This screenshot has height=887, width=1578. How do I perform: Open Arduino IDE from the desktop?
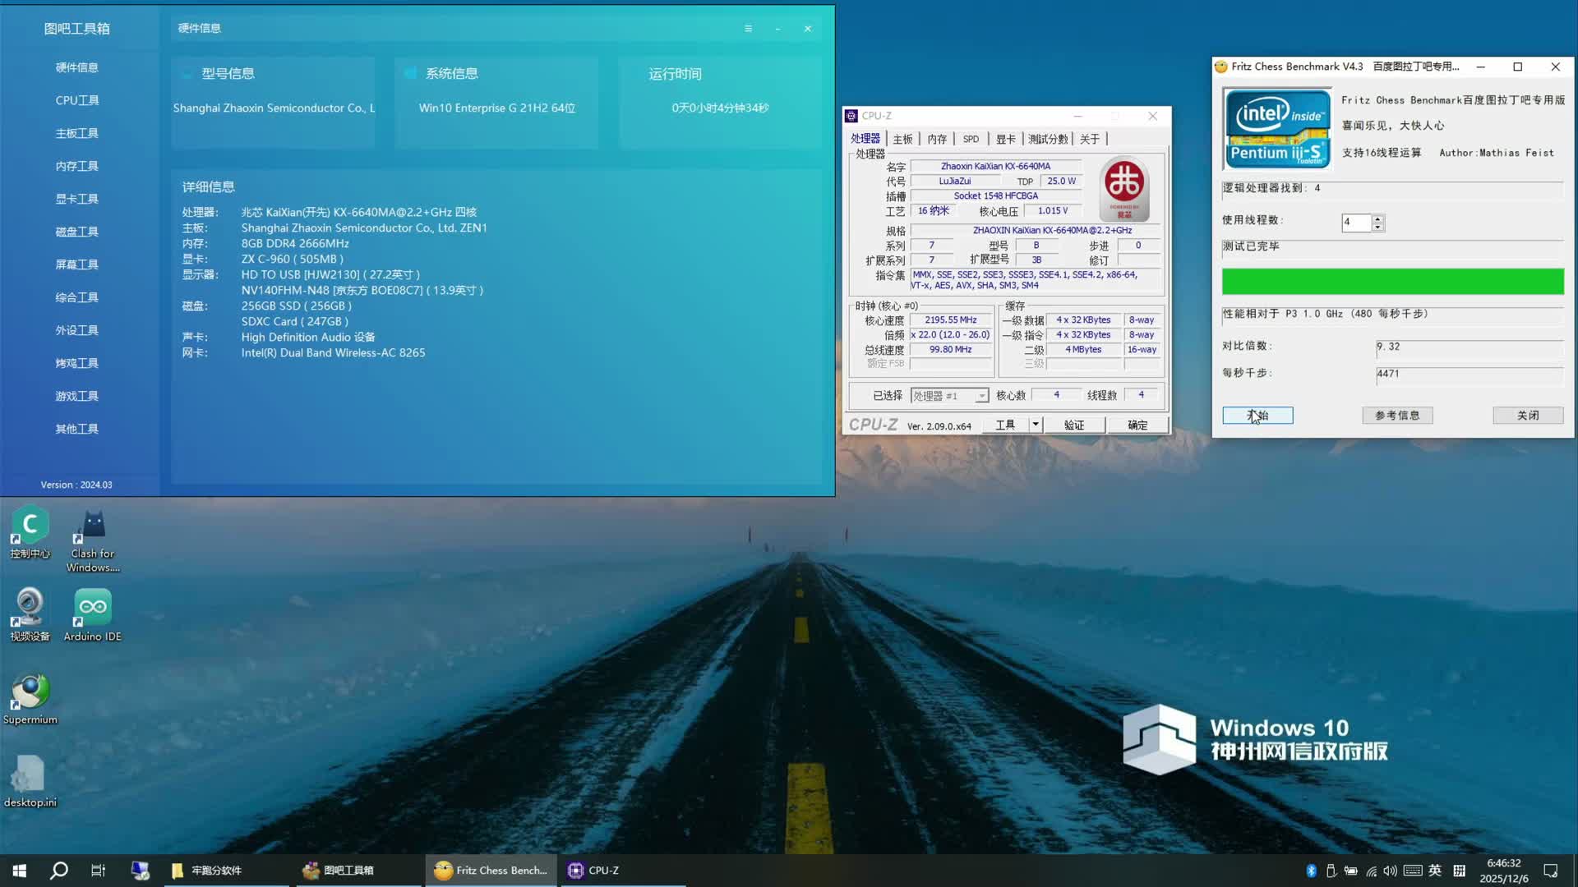click(x=92, y=605)
